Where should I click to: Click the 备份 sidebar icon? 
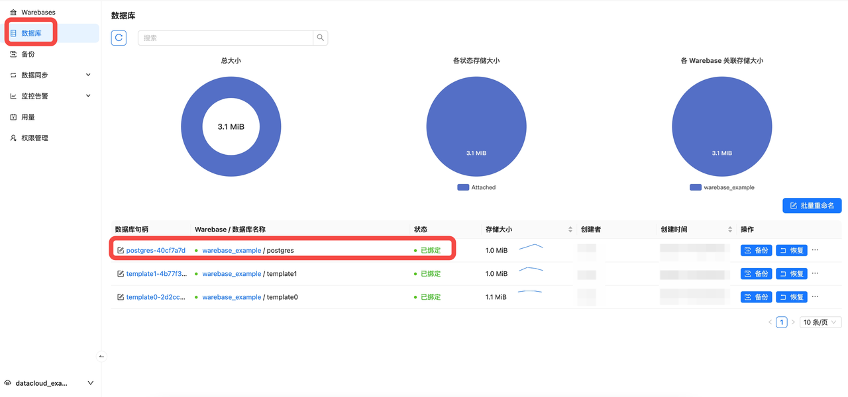tap(13, 54)
